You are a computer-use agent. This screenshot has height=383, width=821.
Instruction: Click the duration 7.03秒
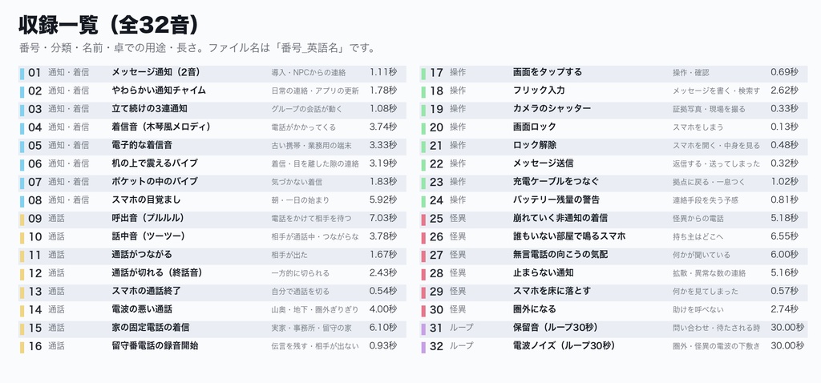[383, 218]
